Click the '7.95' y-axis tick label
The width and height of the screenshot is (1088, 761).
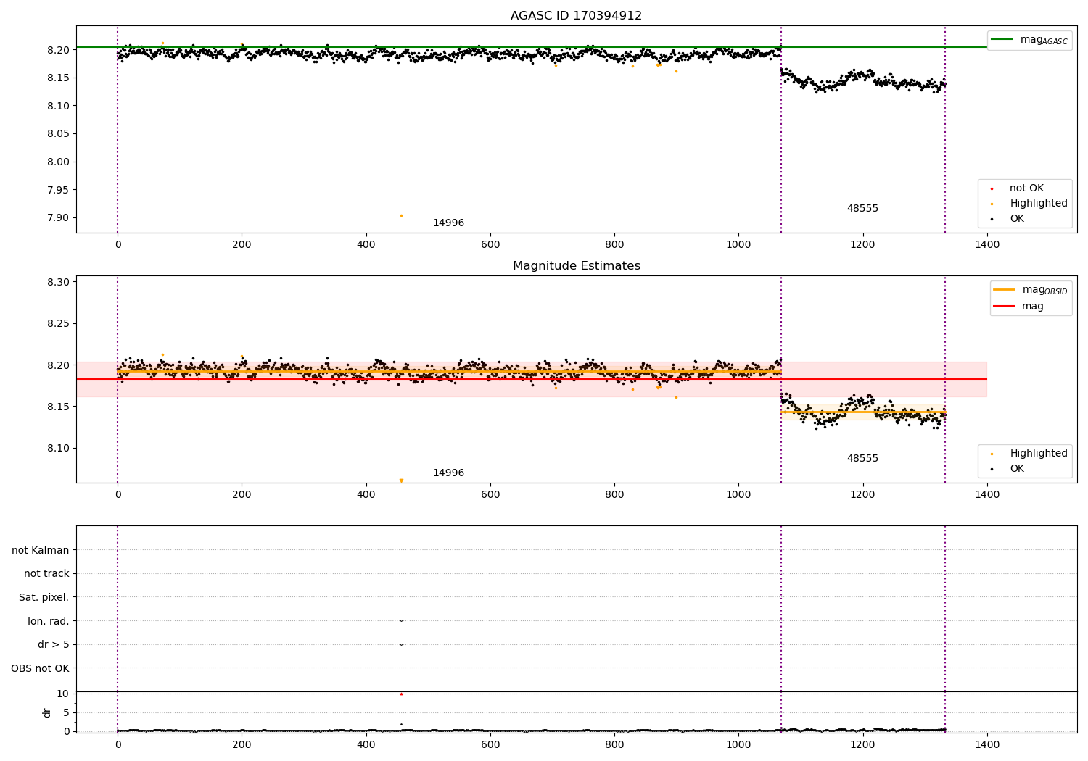(x=59, y=191)
